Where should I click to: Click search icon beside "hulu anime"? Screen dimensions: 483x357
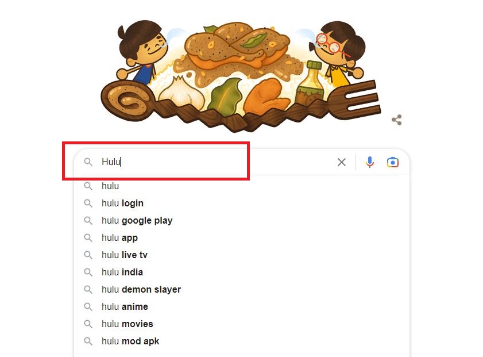pos(88,306)
